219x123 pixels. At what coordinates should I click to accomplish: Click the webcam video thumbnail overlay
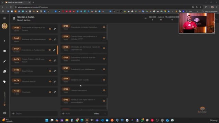pyautogui.click(x=197, y=23)
